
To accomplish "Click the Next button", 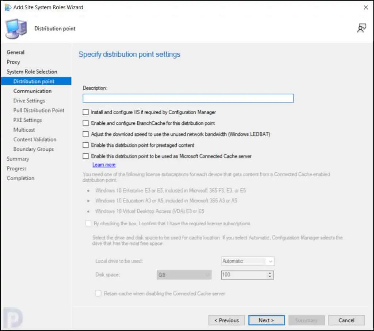I will coord(266,320).
